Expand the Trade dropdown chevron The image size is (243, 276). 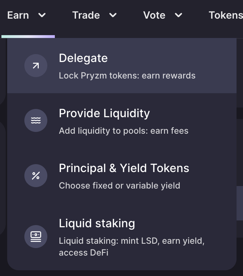[x=113, y=15]
